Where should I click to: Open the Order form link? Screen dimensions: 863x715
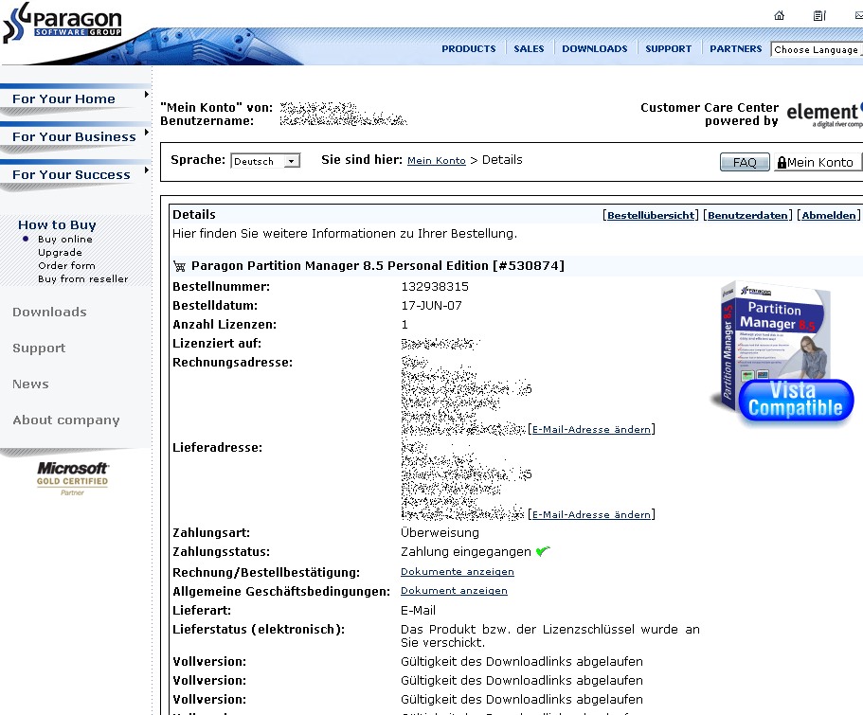pos(66,266)
